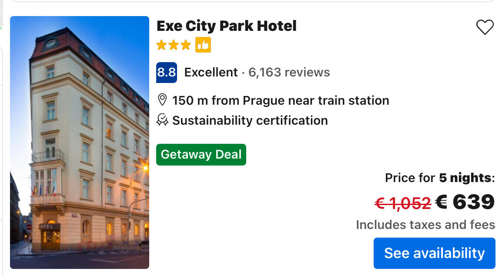Click the Sustainability certification label
The image size is (502, 275).
(250, 120)
